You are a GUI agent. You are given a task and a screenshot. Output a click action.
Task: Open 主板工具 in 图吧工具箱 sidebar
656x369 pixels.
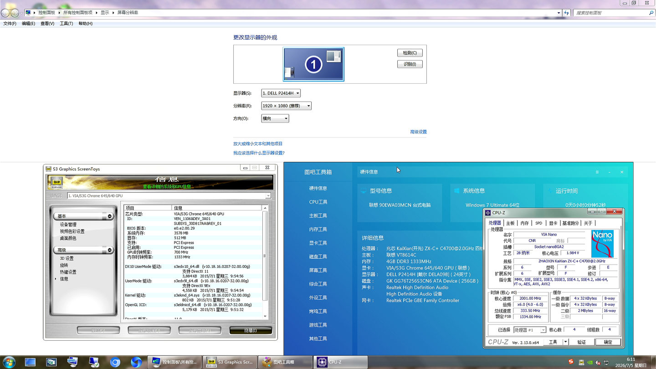(x=318, y=215)
